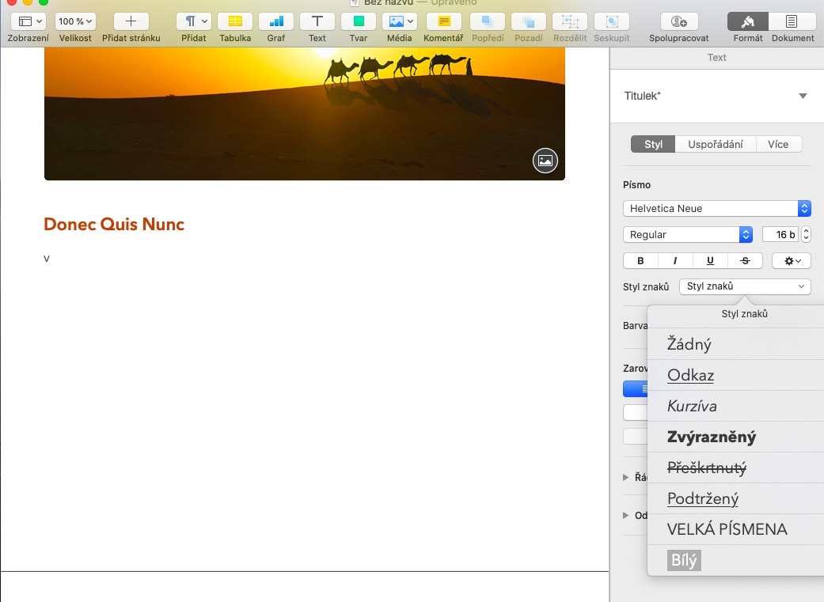Click the body text line "v"
Viewport: 824px width, 602px height.
pyautogui.click(x=47, y=259)
